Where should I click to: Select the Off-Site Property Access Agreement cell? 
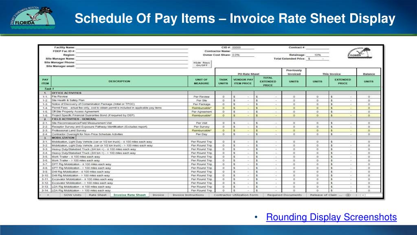tap(119, 112)
